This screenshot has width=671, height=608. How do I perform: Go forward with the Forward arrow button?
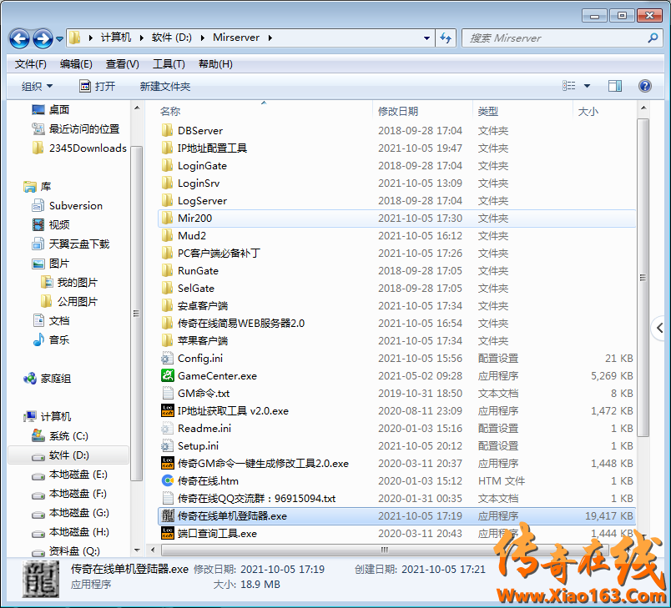click(43, 38)
